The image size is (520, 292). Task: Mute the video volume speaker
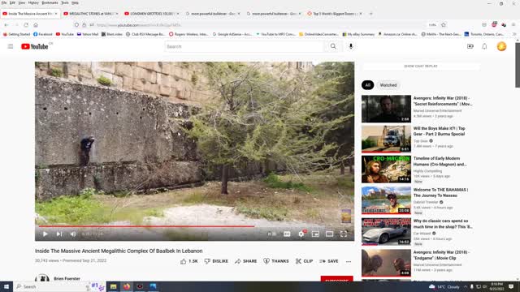(x=73, y=234)
